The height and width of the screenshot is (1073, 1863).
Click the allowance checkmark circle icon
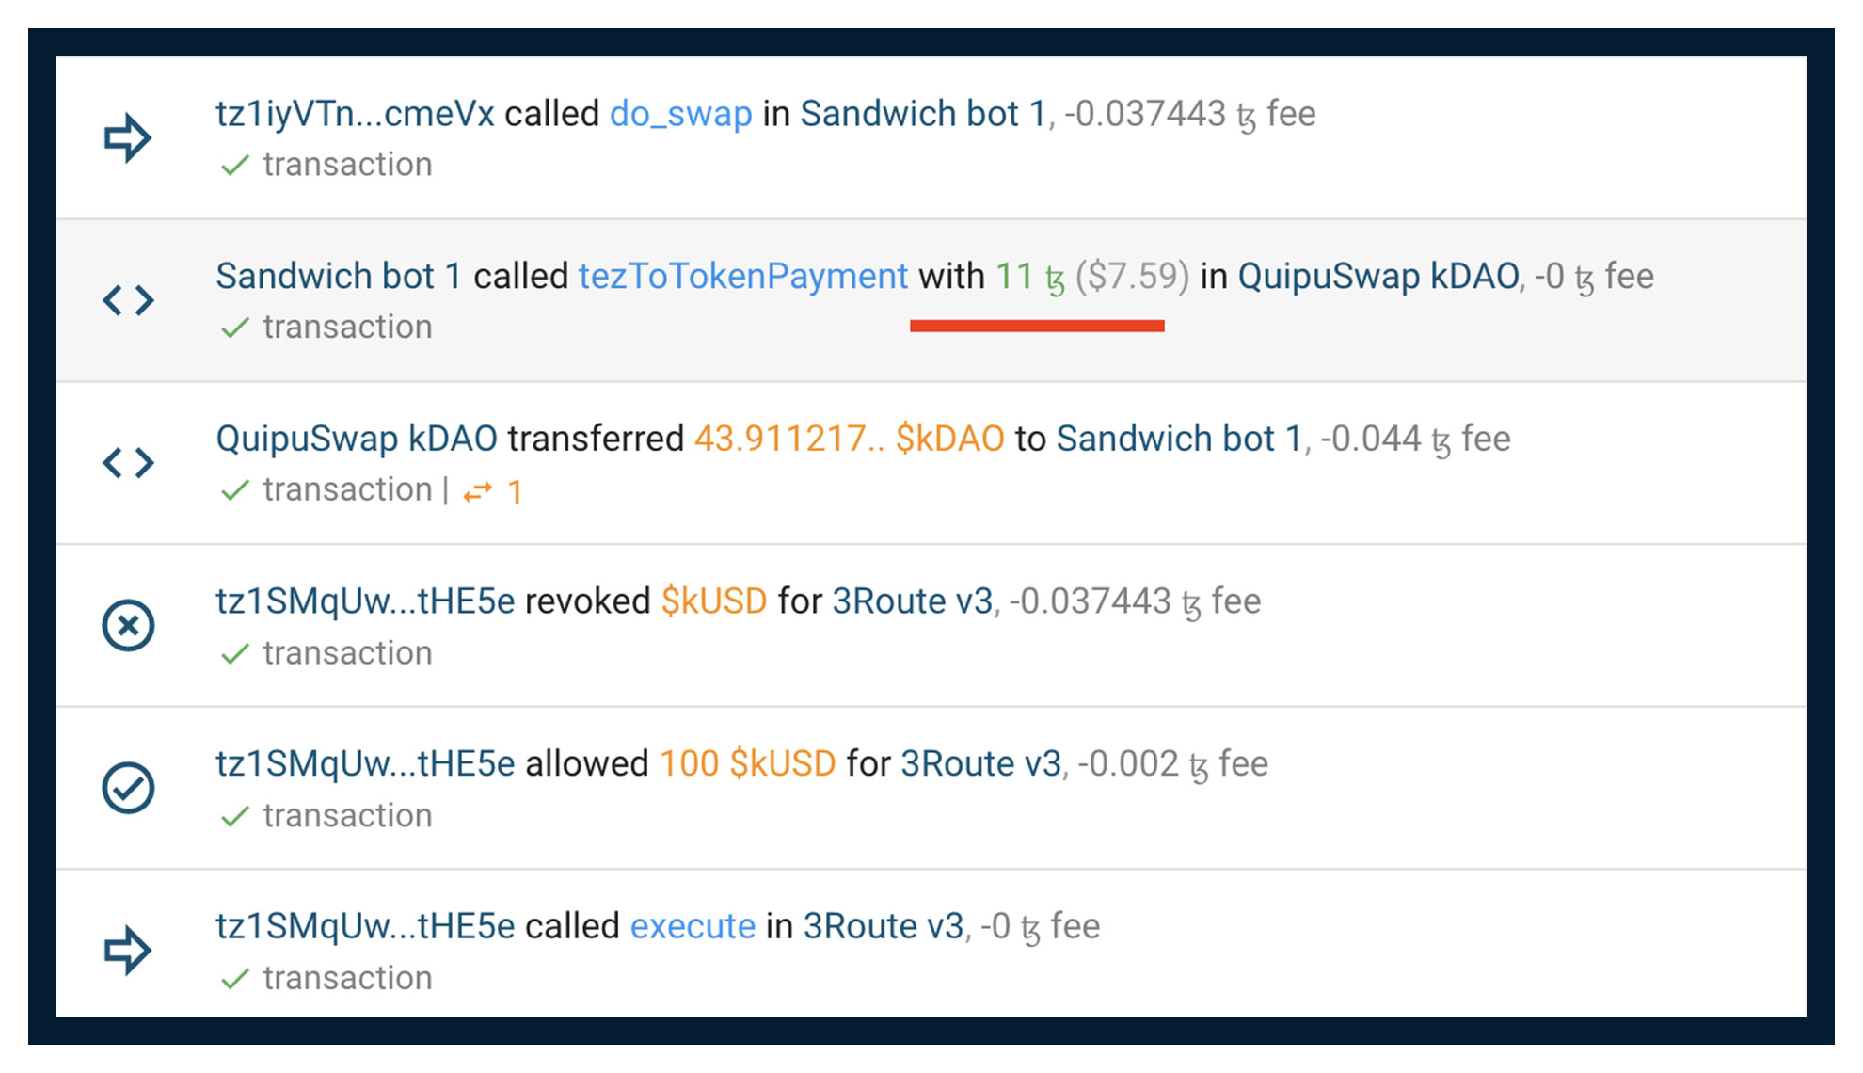click(128, 789)
